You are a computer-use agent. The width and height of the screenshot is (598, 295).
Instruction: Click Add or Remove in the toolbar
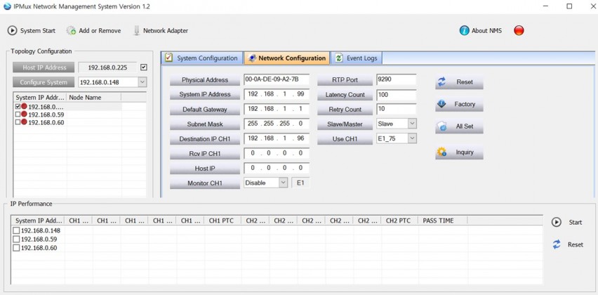(x=94, y=30)
